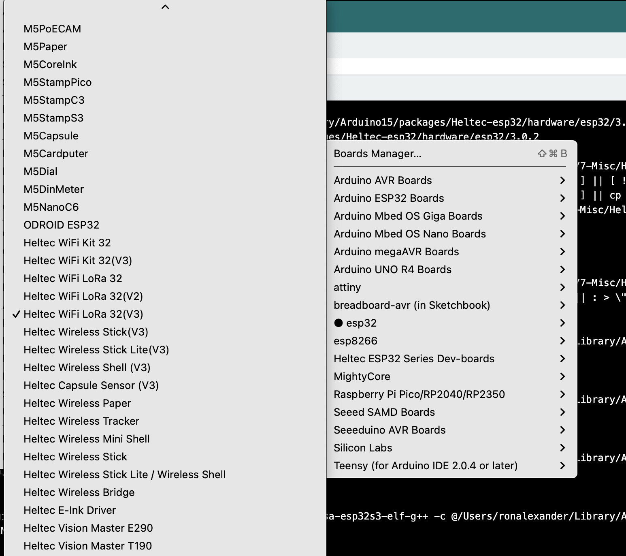This screenshot has height=556, width=626.
Task: Click the bullet indicator next to esp32
Action: (x=338, y=323)
